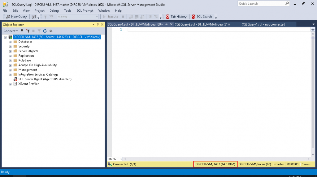
Task: Select the XEvent Profiler tree item
Action: 28,84
